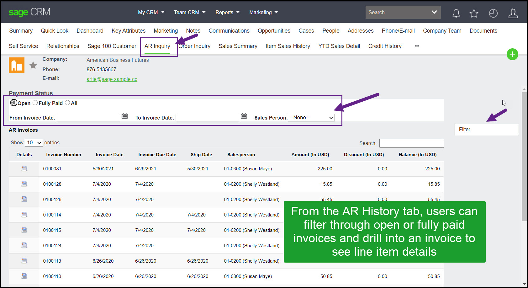The width and height of the screenshot is (528, 288).
Task: Go to the Credit History tab
Action: click(385, 46)
